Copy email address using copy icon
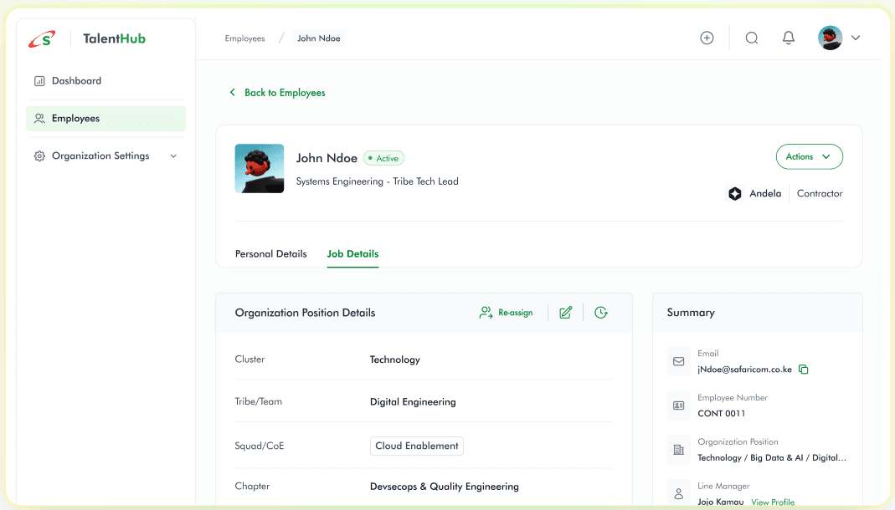Viewport: 895px width, 510px height. pos(804,370)
